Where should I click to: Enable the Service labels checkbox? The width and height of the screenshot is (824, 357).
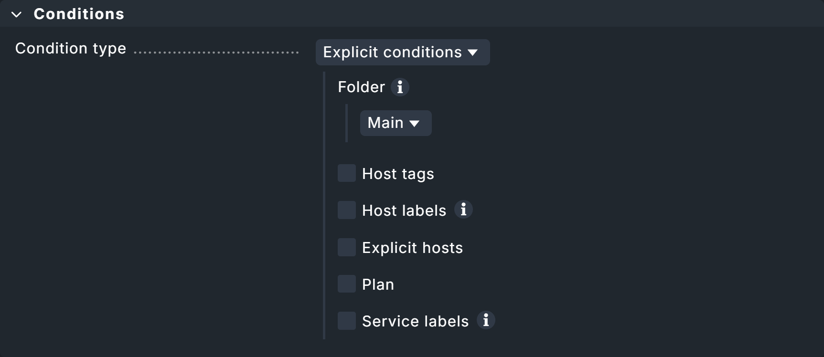tap(347, 321)
